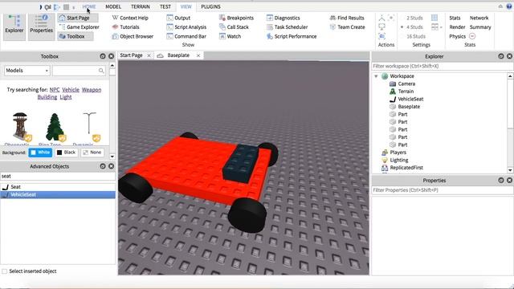Set Toolbox background to White
Screen dimensions: 514x289
[x=40, y=153]
